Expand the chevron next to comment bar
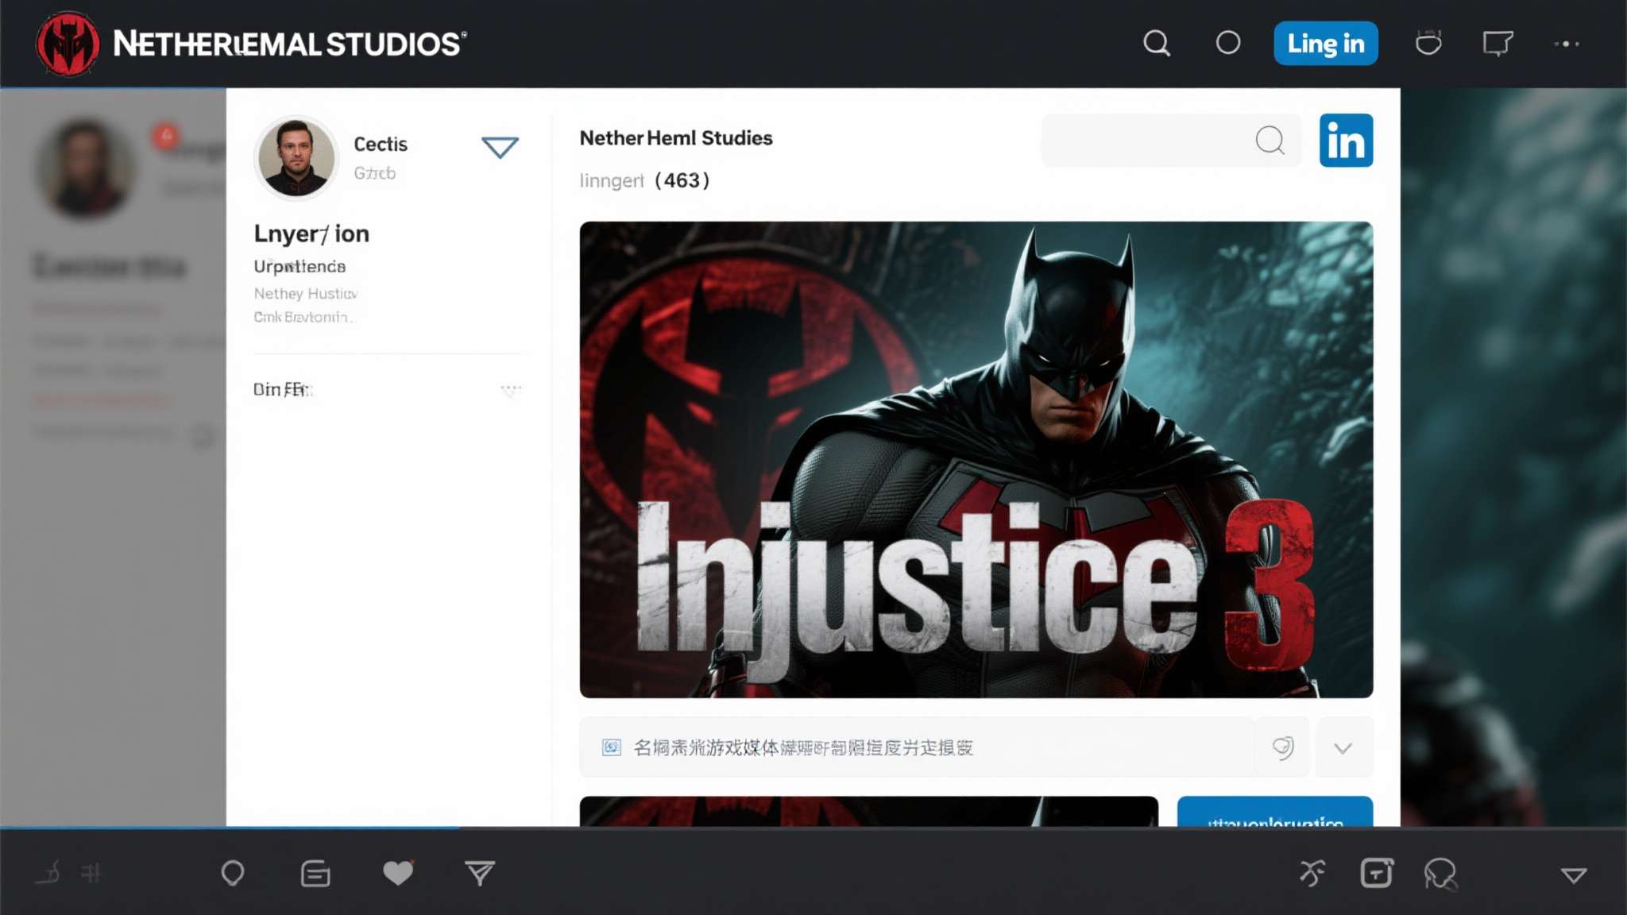This screenshot has height=915, width=1627. click(1343, 747)
